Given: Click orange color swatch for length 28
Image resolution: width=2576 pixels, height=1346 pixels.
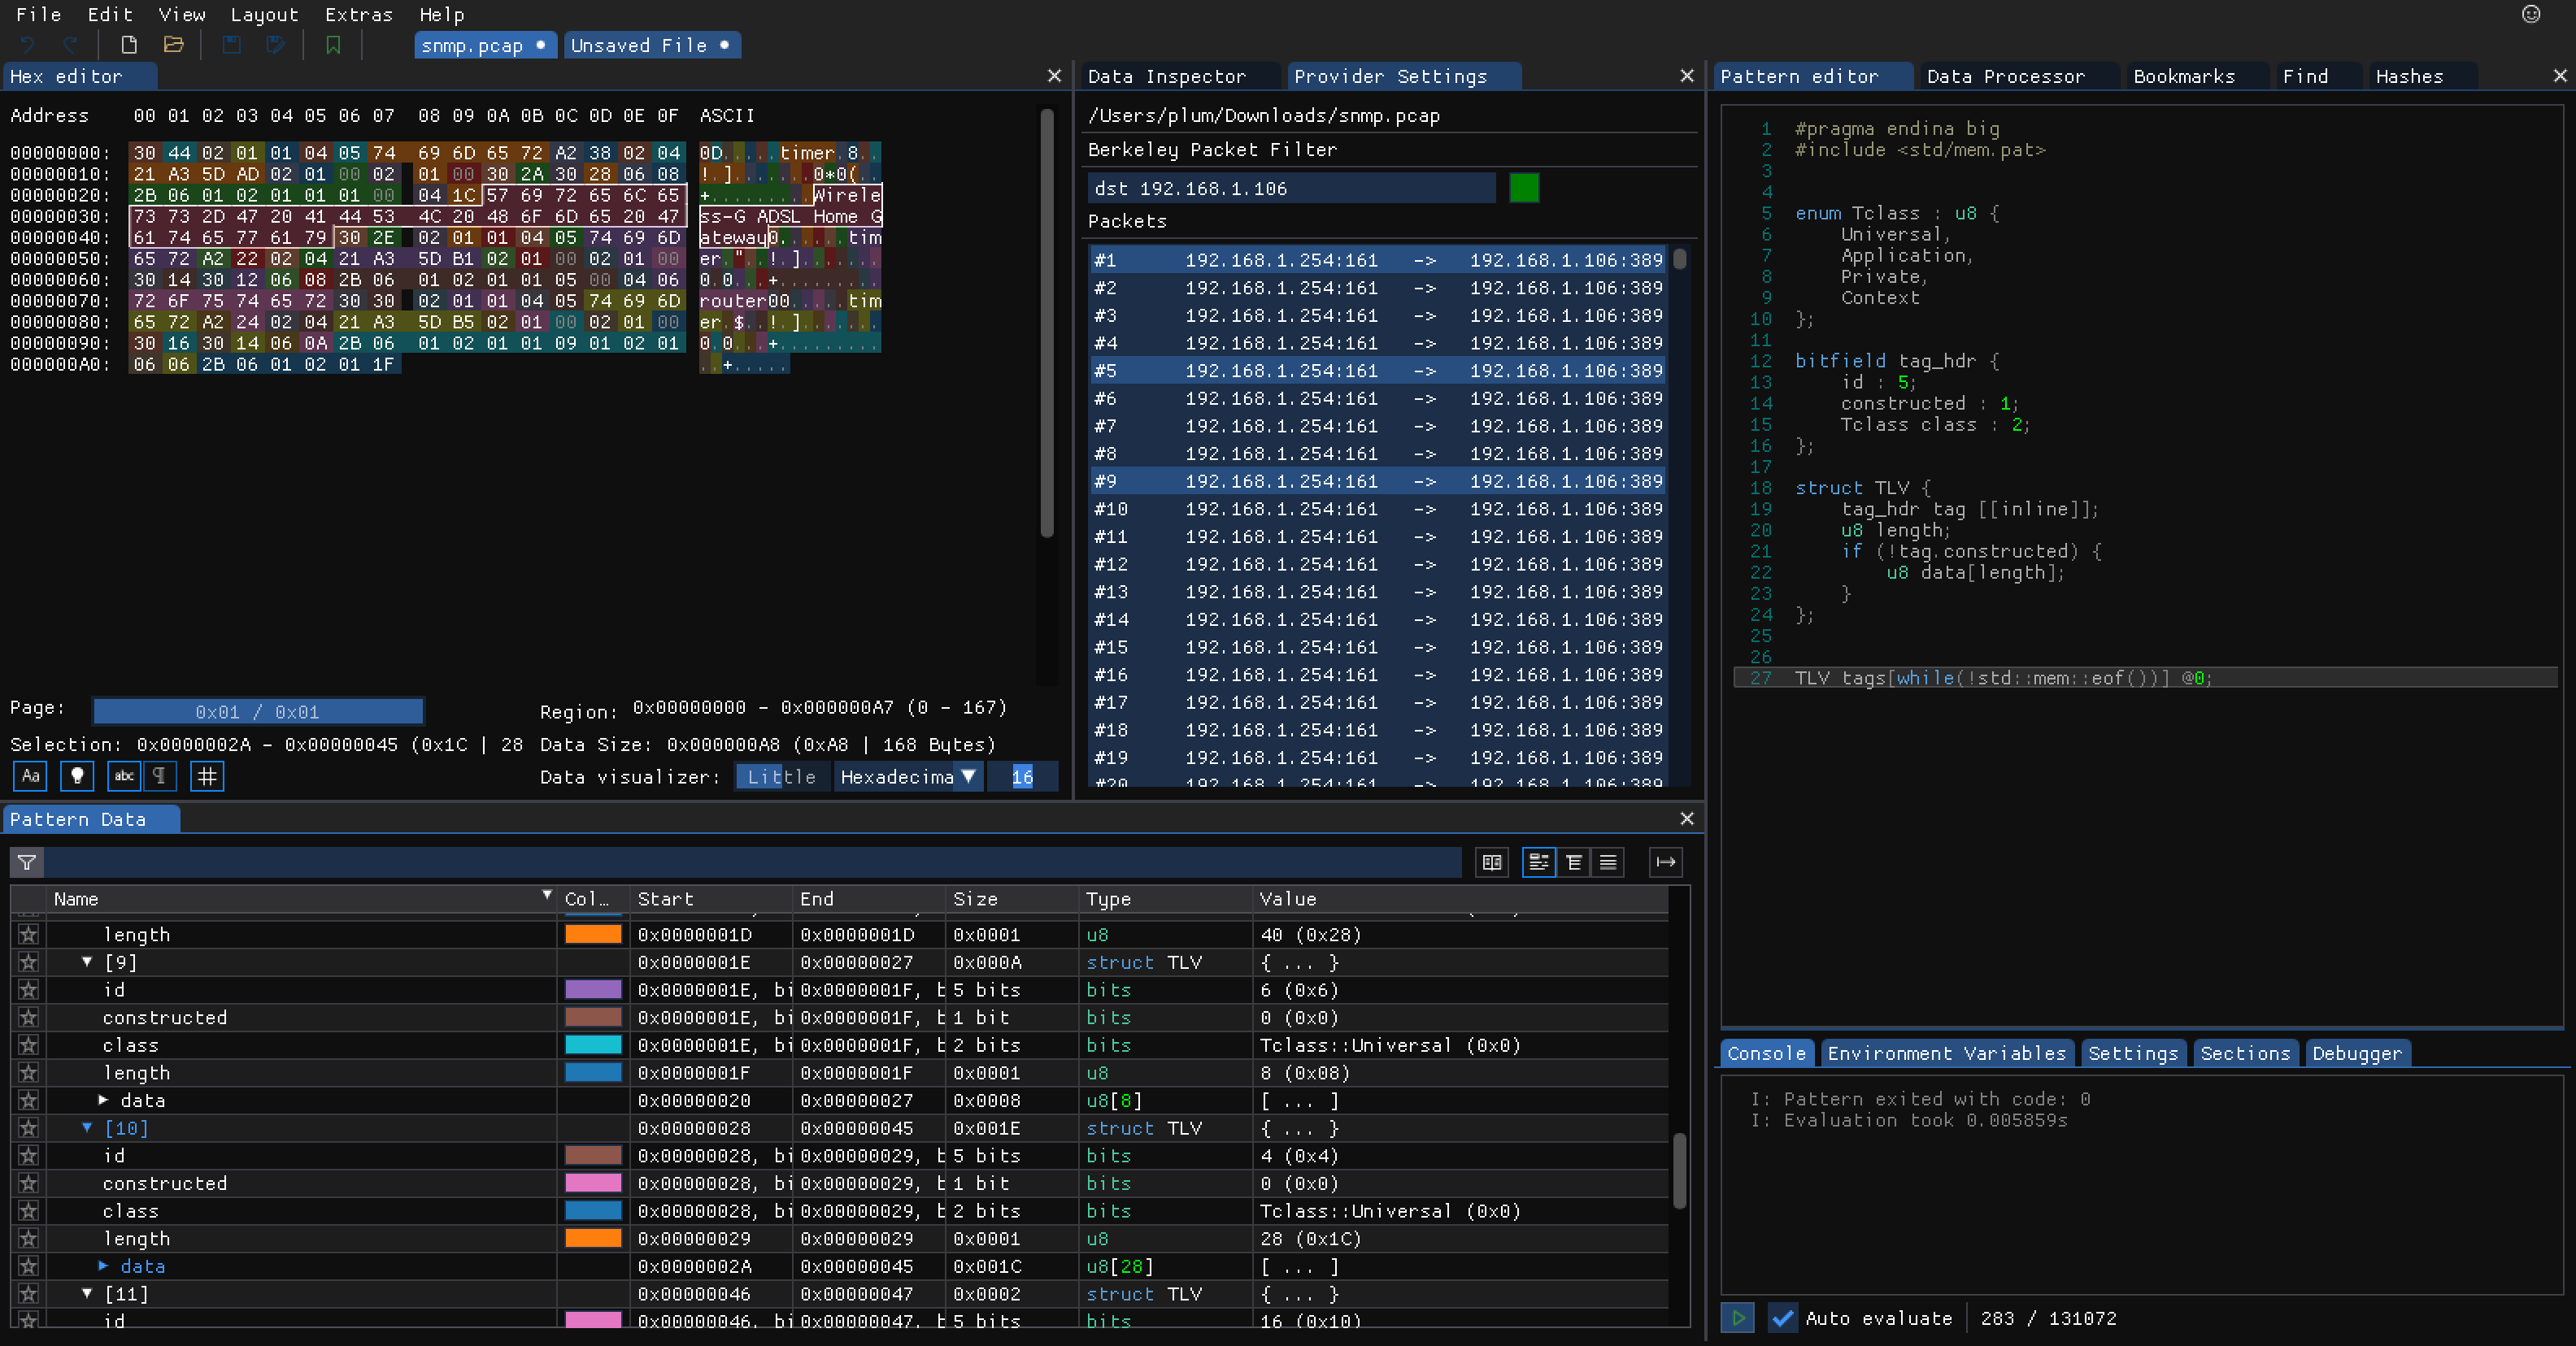Looking at the screenshot, I should click(x=593, y=1238).
